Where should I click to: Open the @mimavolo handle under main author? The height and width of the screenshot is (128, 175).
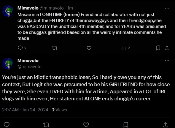(x=29, y=67)
